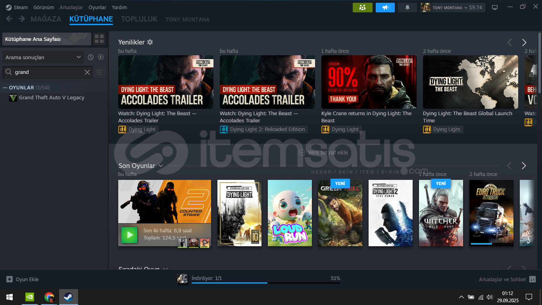This screenshot has height=305, width=542.
Task: Open the Arkadaşlar ve Sohbet grid icon
Action: (x=532, y=279)
